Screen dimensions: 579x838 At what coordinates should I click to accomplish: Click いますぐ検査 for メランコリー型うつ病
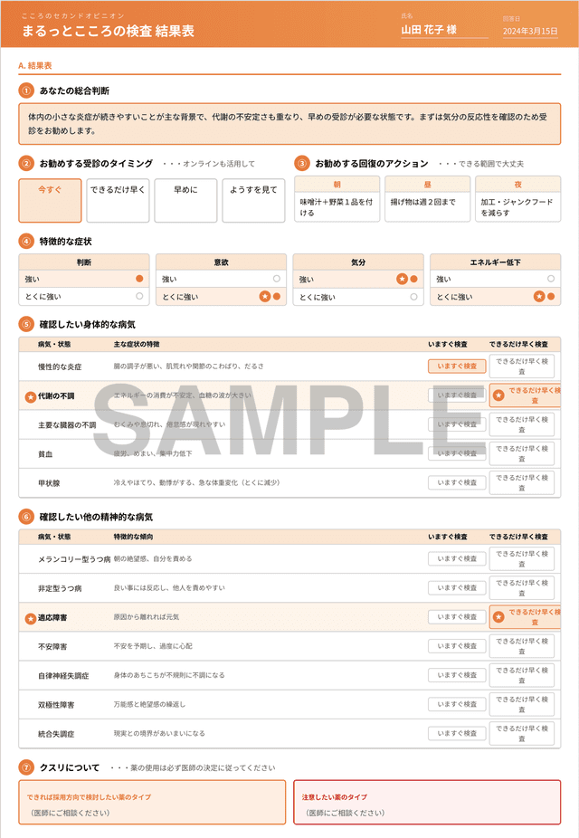(457, 558)
